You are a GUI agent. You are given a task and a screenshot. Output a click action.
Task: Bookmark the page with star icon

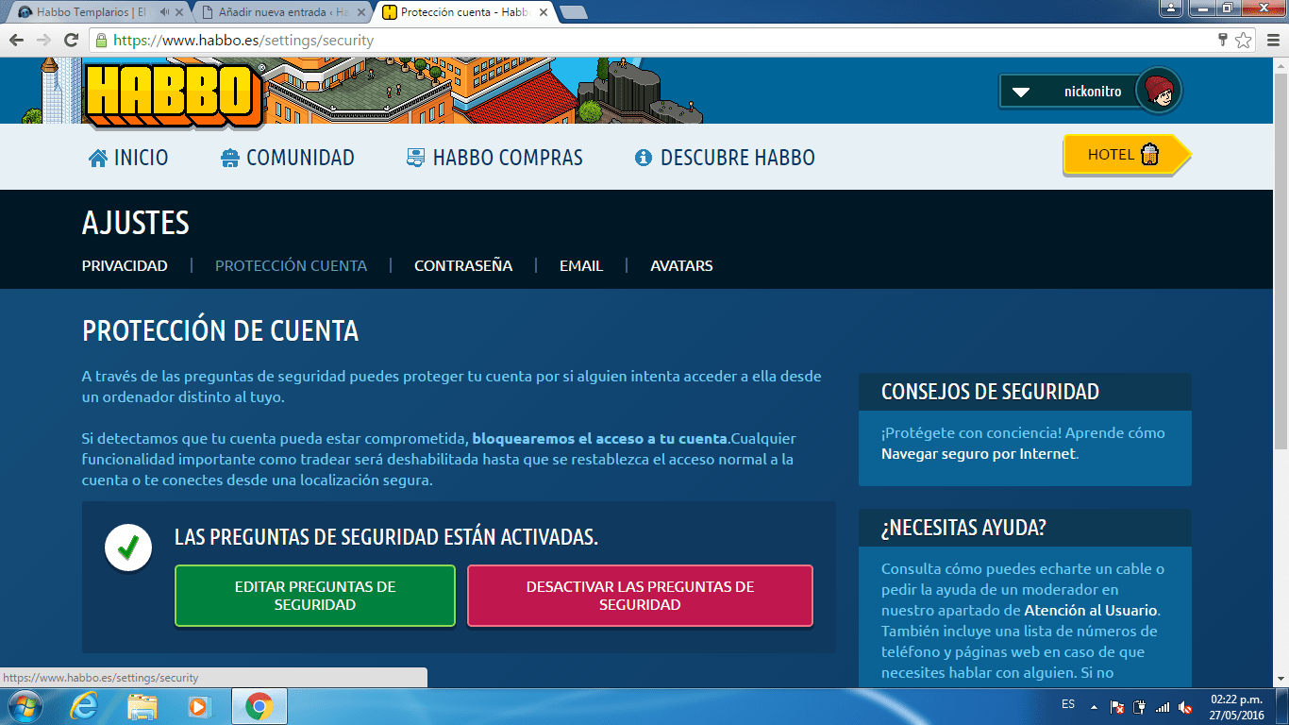click(x=1244, y=41)
